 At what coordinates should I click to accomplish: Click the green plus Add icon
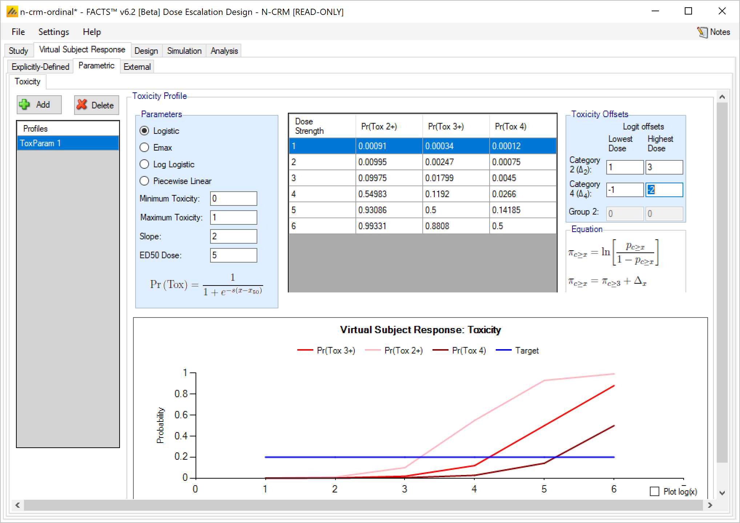pyautogui.click(x=25, y=105)
